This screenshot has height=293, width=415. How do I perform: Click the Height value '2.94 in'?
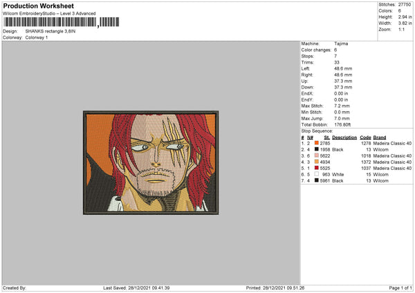405,17
